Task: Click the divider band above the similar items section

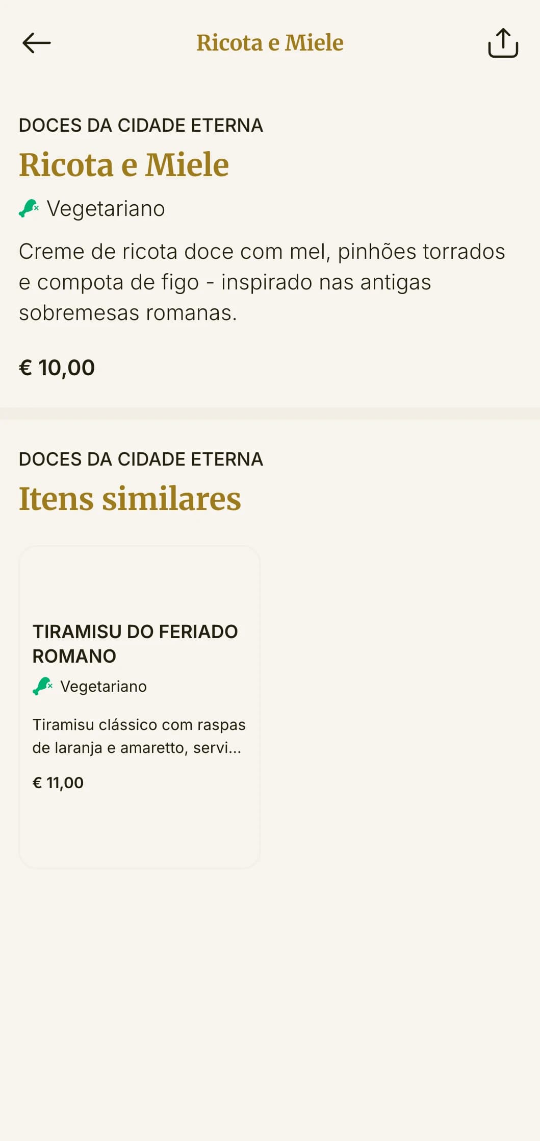Action: click(x=270, y=414)
